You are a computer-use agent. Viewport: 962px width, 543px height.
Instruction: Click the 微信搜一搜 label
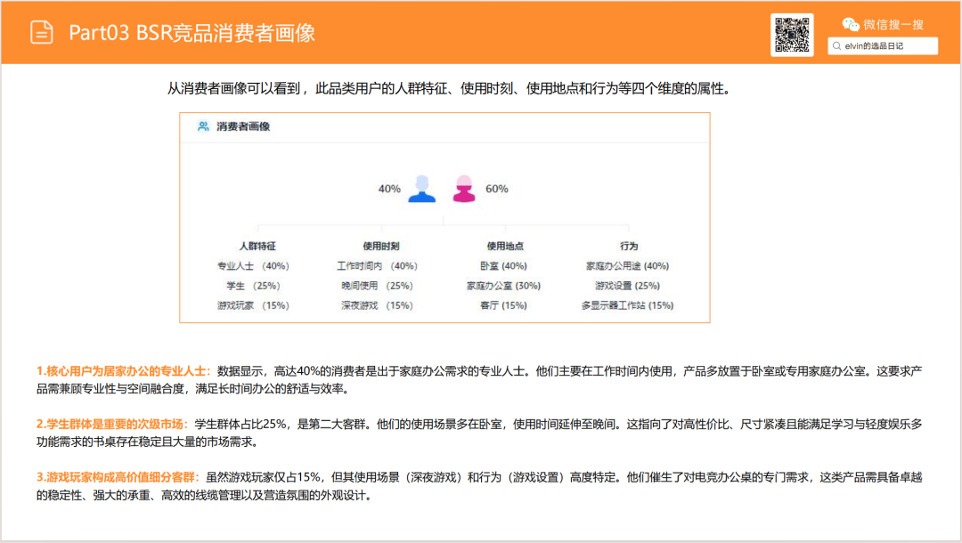(894, 24)
